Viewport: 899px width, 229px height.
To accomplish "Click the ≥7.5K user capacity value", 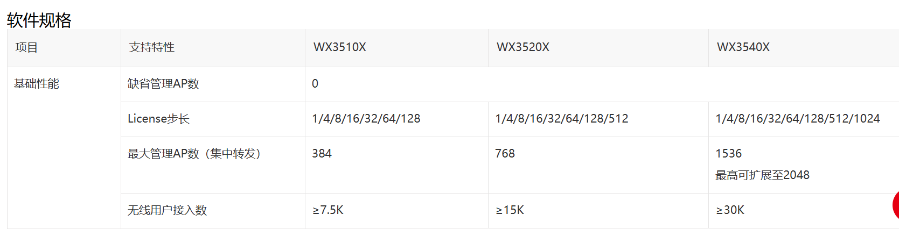I will pos(328,210).
